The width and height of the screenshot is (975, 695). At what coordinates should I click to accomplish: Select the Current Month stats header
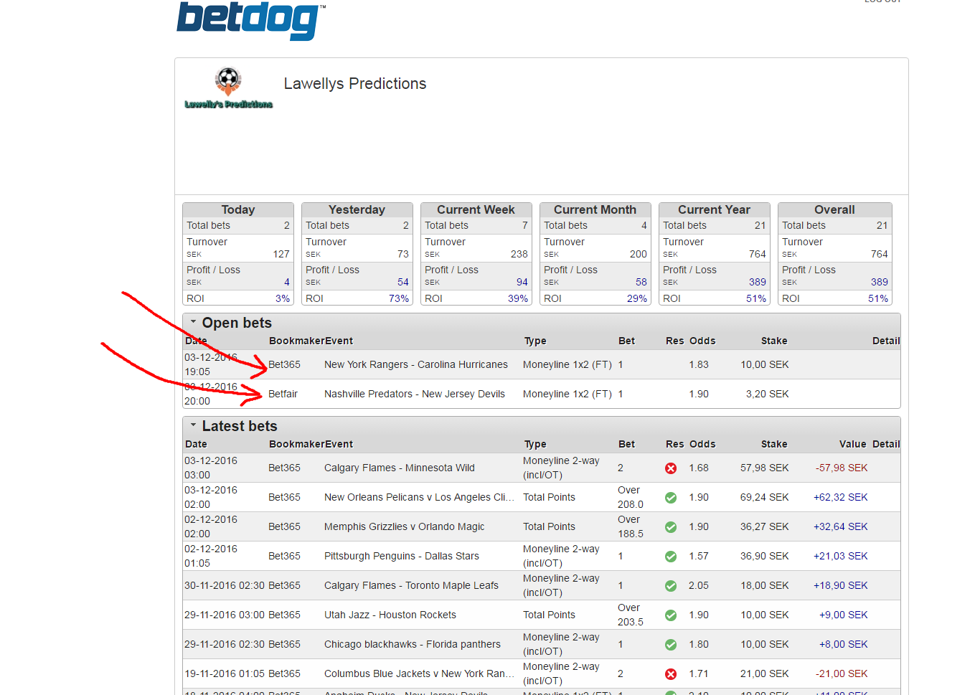point(595,209)
